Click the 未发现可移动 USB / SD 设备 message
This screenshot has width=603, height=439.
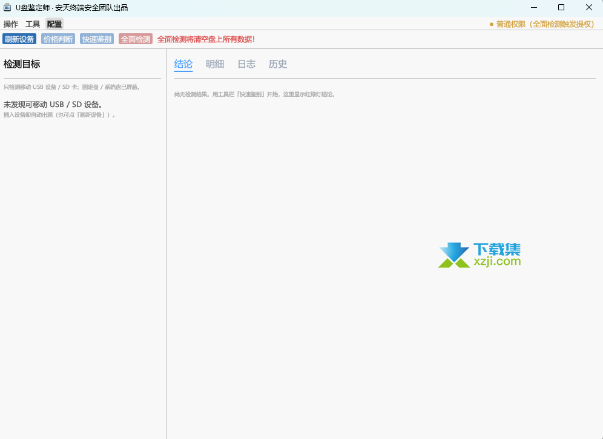(53, 105)
